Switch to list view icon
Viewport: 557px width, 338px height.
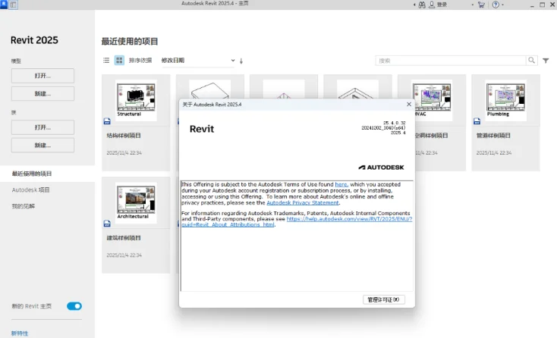[106, 61]
